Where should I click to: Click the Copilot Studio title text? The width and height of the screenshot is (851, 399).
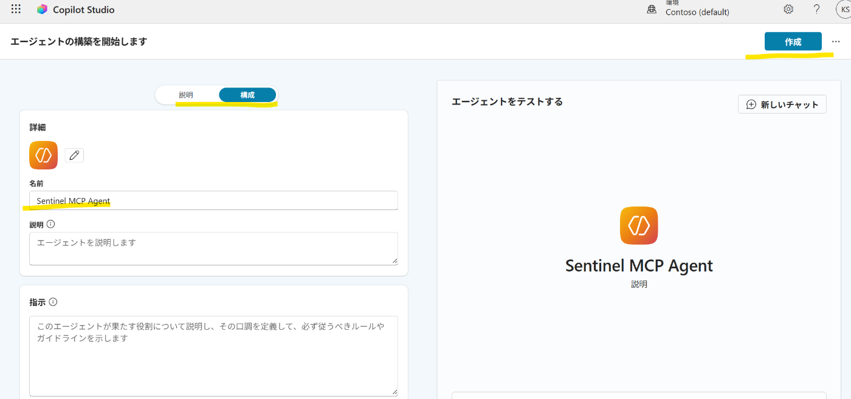coord(84,10)
